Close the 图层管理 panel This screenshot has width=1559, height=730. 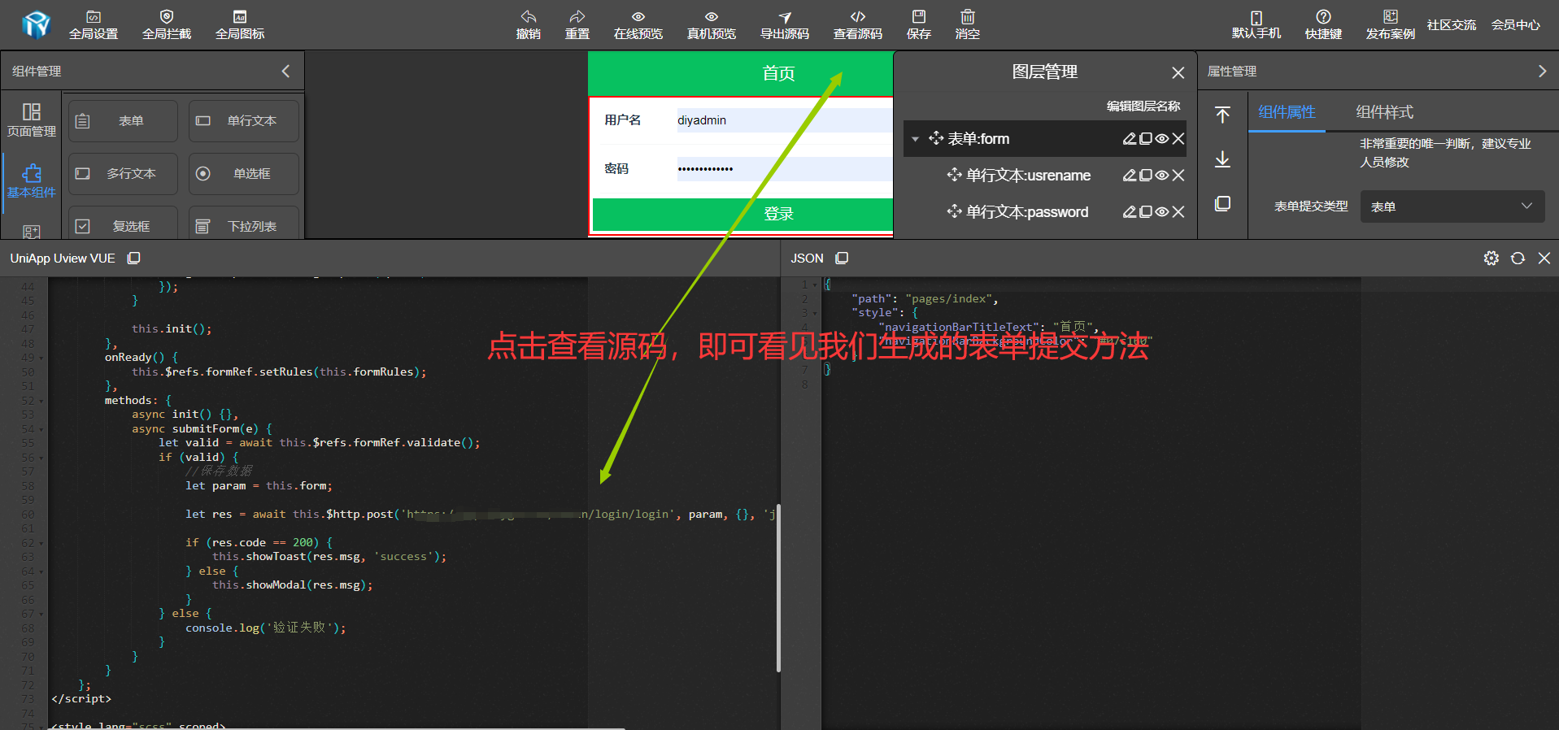click(x=1178, y=73)
